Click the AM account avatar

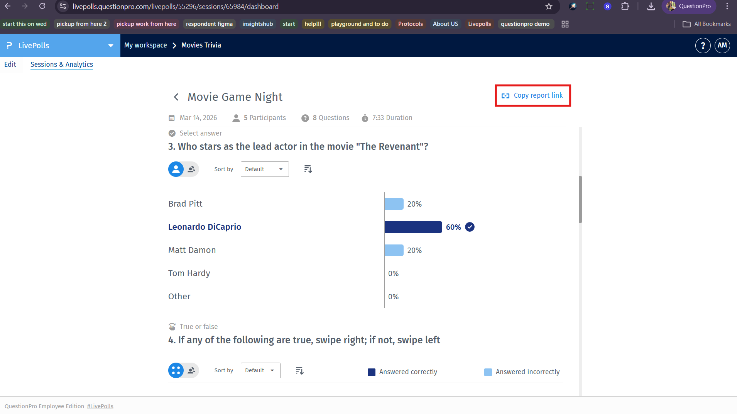pos(722,45)
